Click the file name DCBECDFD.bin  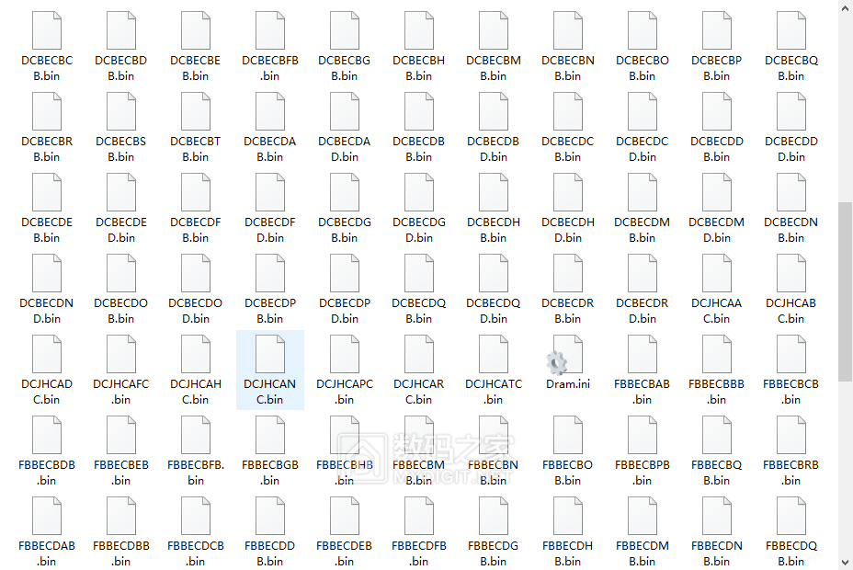click(x=270, y=230)
